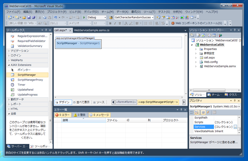The image size is (248, 161).
Task: Toggle bold formatting
Action: point(110,23)
